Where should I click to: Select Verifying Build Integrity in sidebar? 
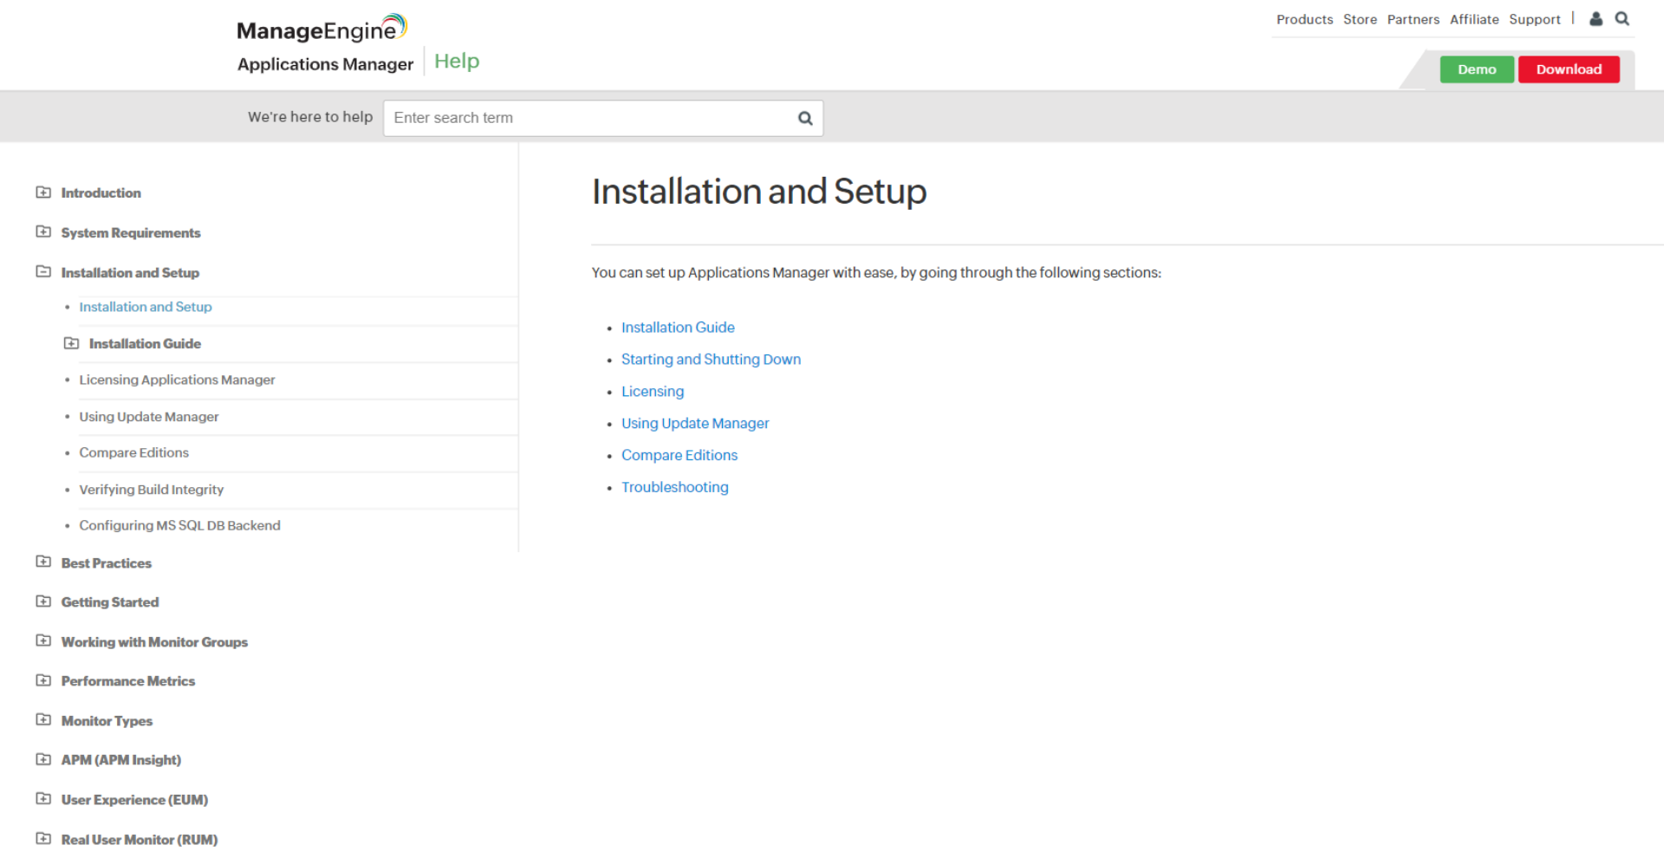(152, 490)
